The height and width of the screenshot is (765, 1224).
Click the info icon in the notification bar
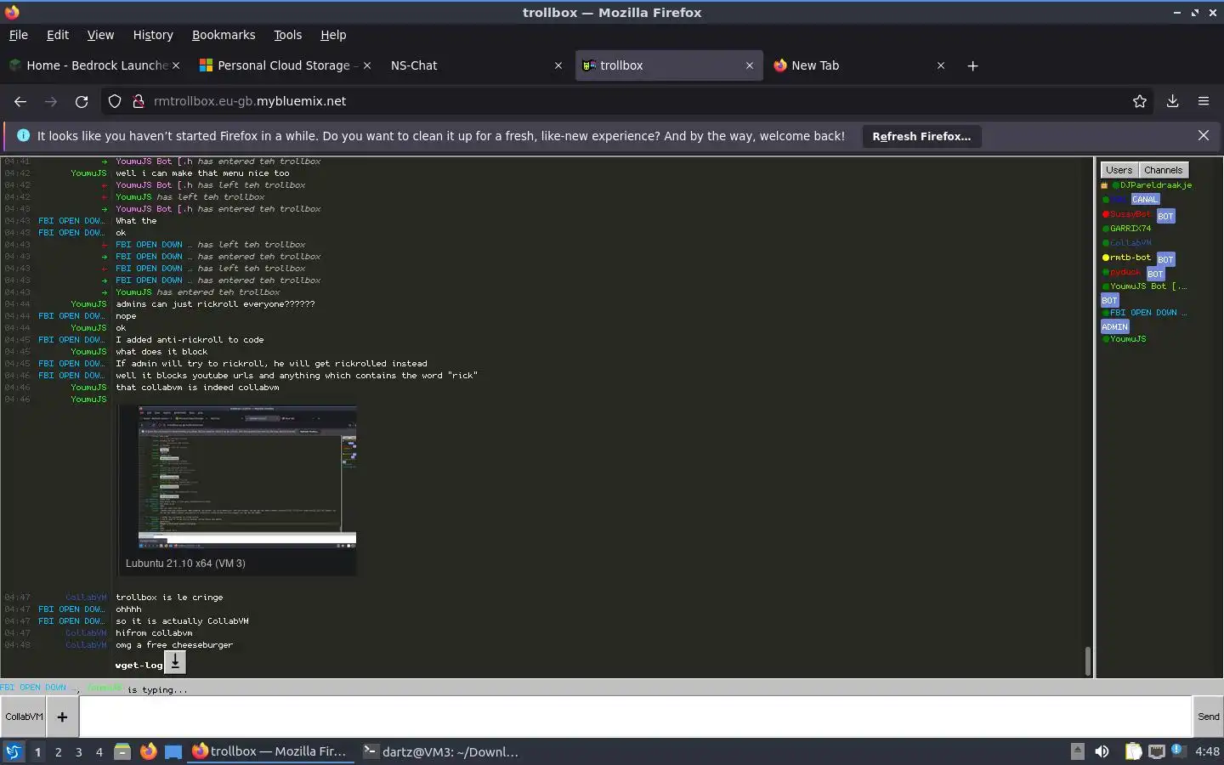[23, 136]
